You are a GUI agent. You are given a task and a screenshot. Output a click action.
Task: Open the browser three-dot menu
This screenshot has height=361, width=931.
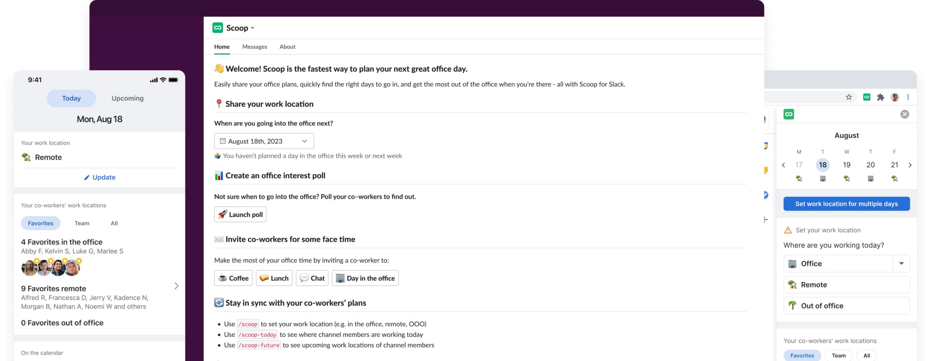click(x=908, y=97)
